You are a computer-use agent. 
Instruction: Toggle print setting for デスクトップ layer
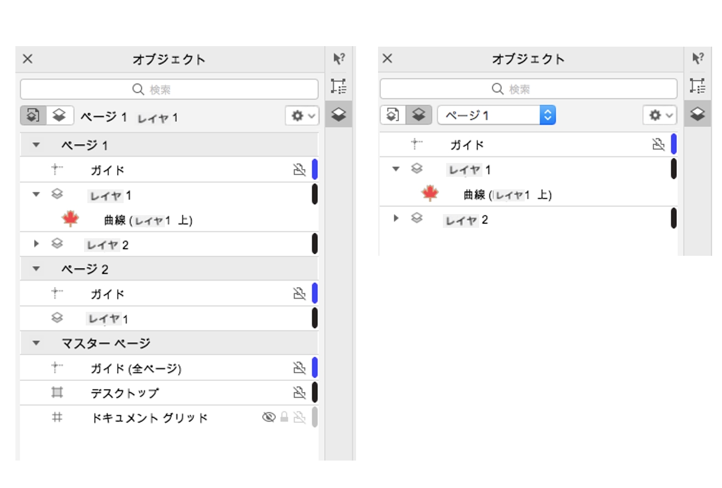pos(299,392)
